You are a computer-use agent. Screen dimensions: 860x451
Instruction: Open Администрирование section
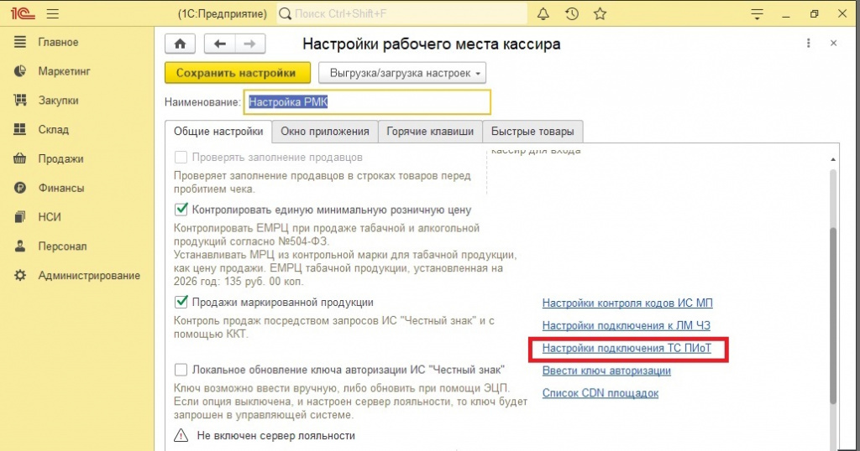89,275
